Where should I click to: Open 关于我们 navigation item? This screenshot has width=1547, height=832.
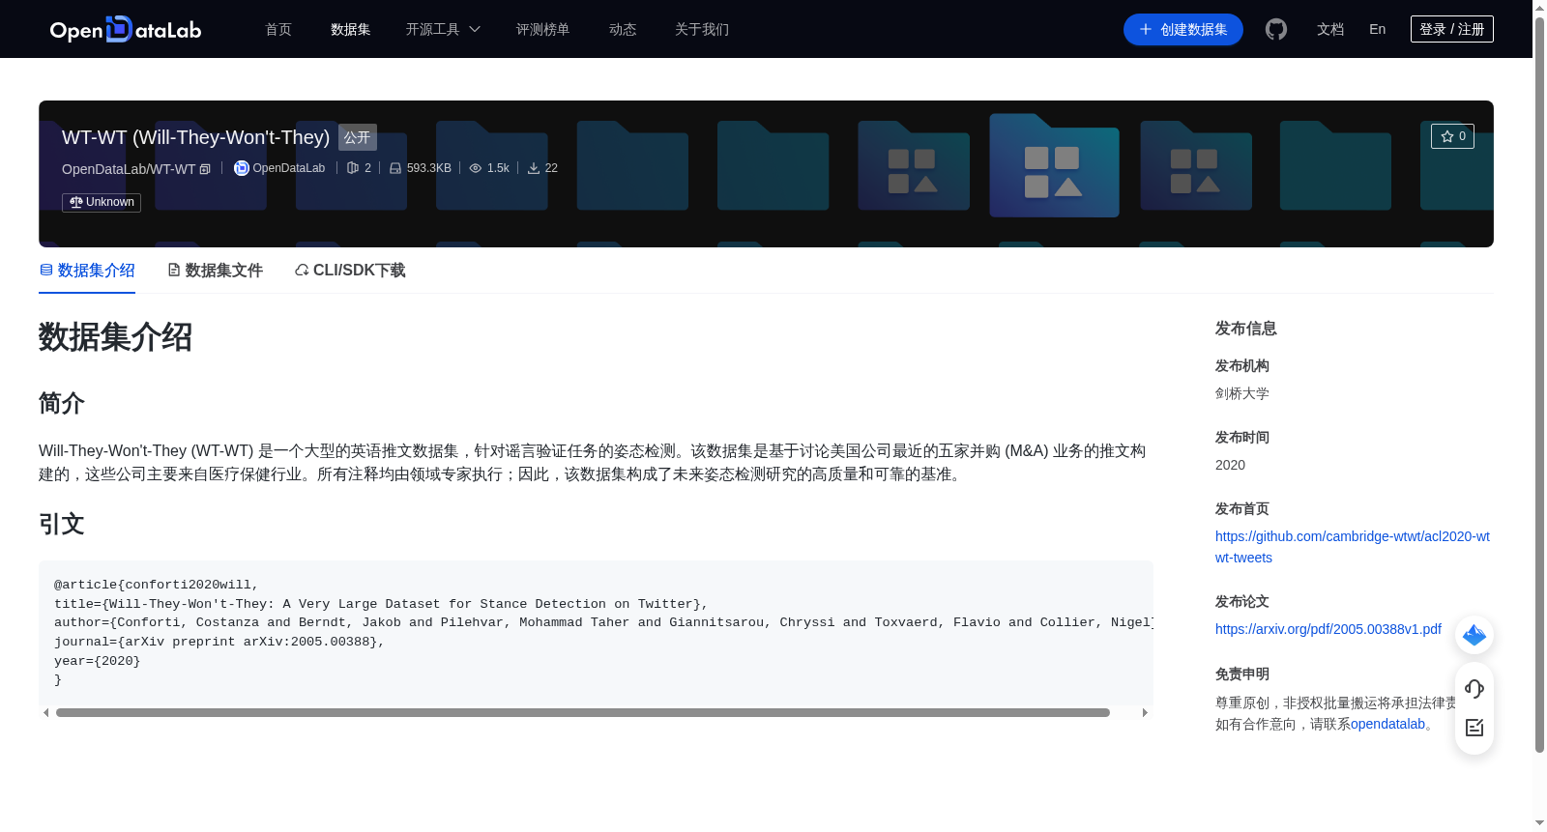point(702,30)
